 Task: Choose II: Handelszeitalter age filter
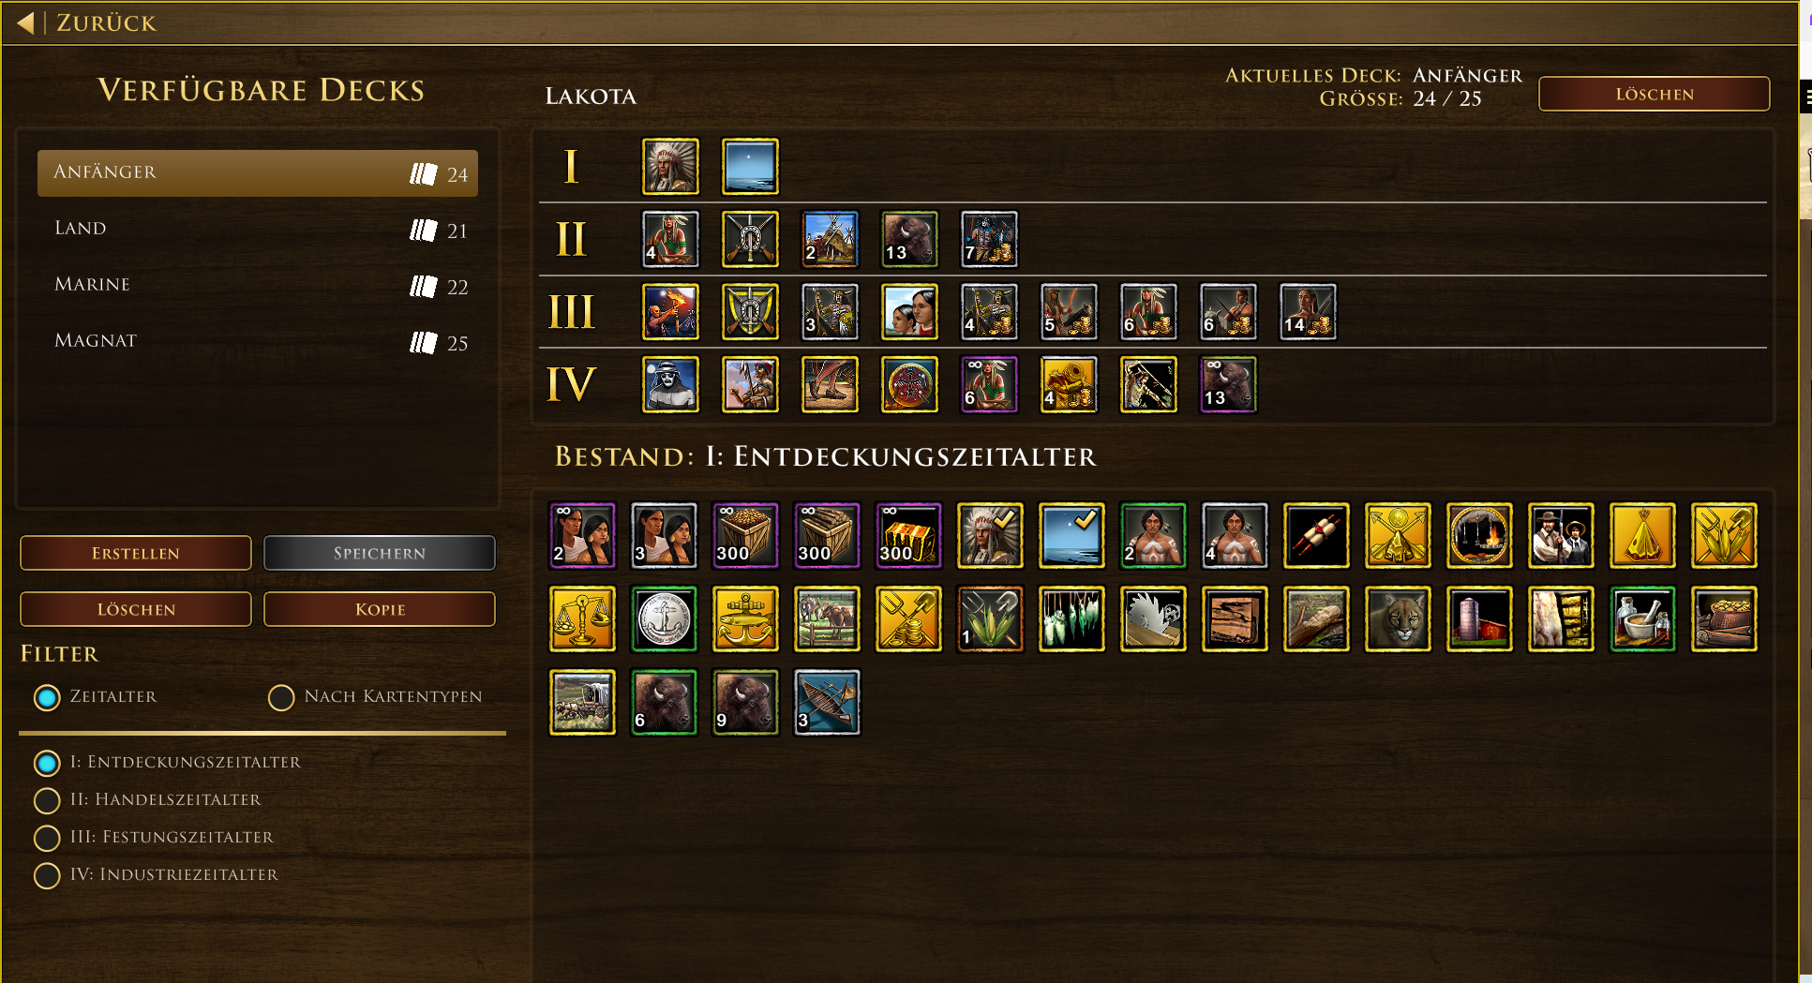[x=47, y=800]
